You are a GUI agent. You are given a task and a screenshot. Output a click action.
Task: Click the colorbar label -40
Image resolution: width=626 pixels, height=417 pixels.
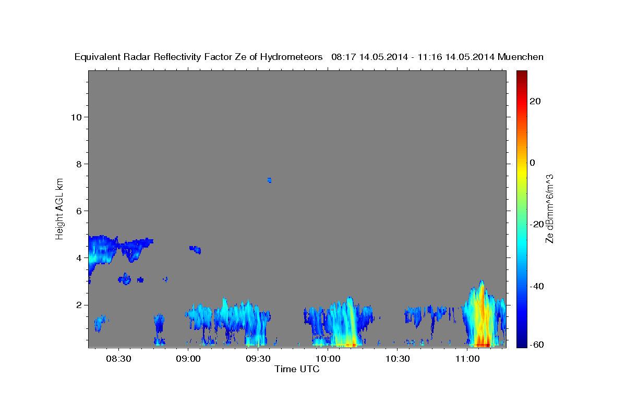point(536,286)
